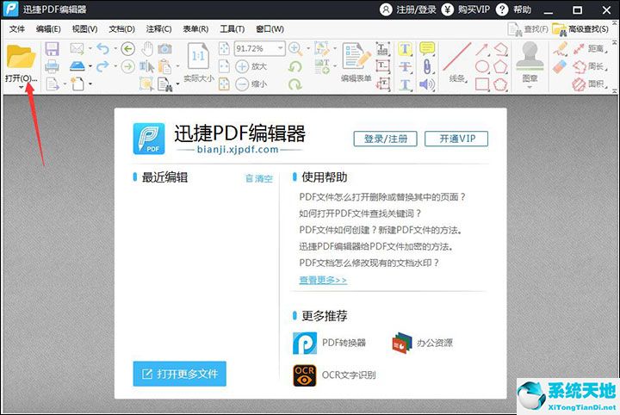Viewport: 620px width, 415px height.
Task: Expand the dropdown arrow under 打开(O)
Action: (x=21, y=87)
